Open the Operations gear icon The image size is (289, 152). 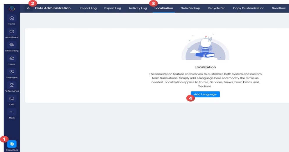[12, 144]
